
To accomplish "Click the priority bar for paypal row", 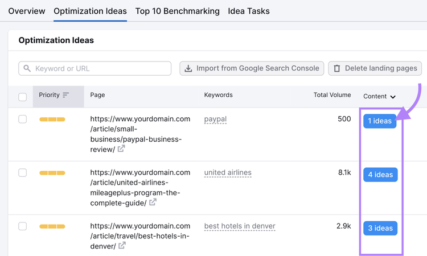I will point(52,119).
